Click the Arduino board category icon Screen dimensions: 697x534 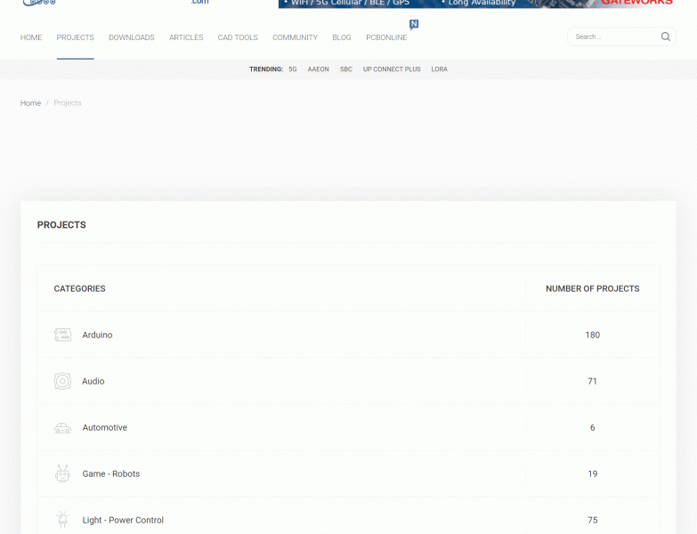tap(62, 336)
